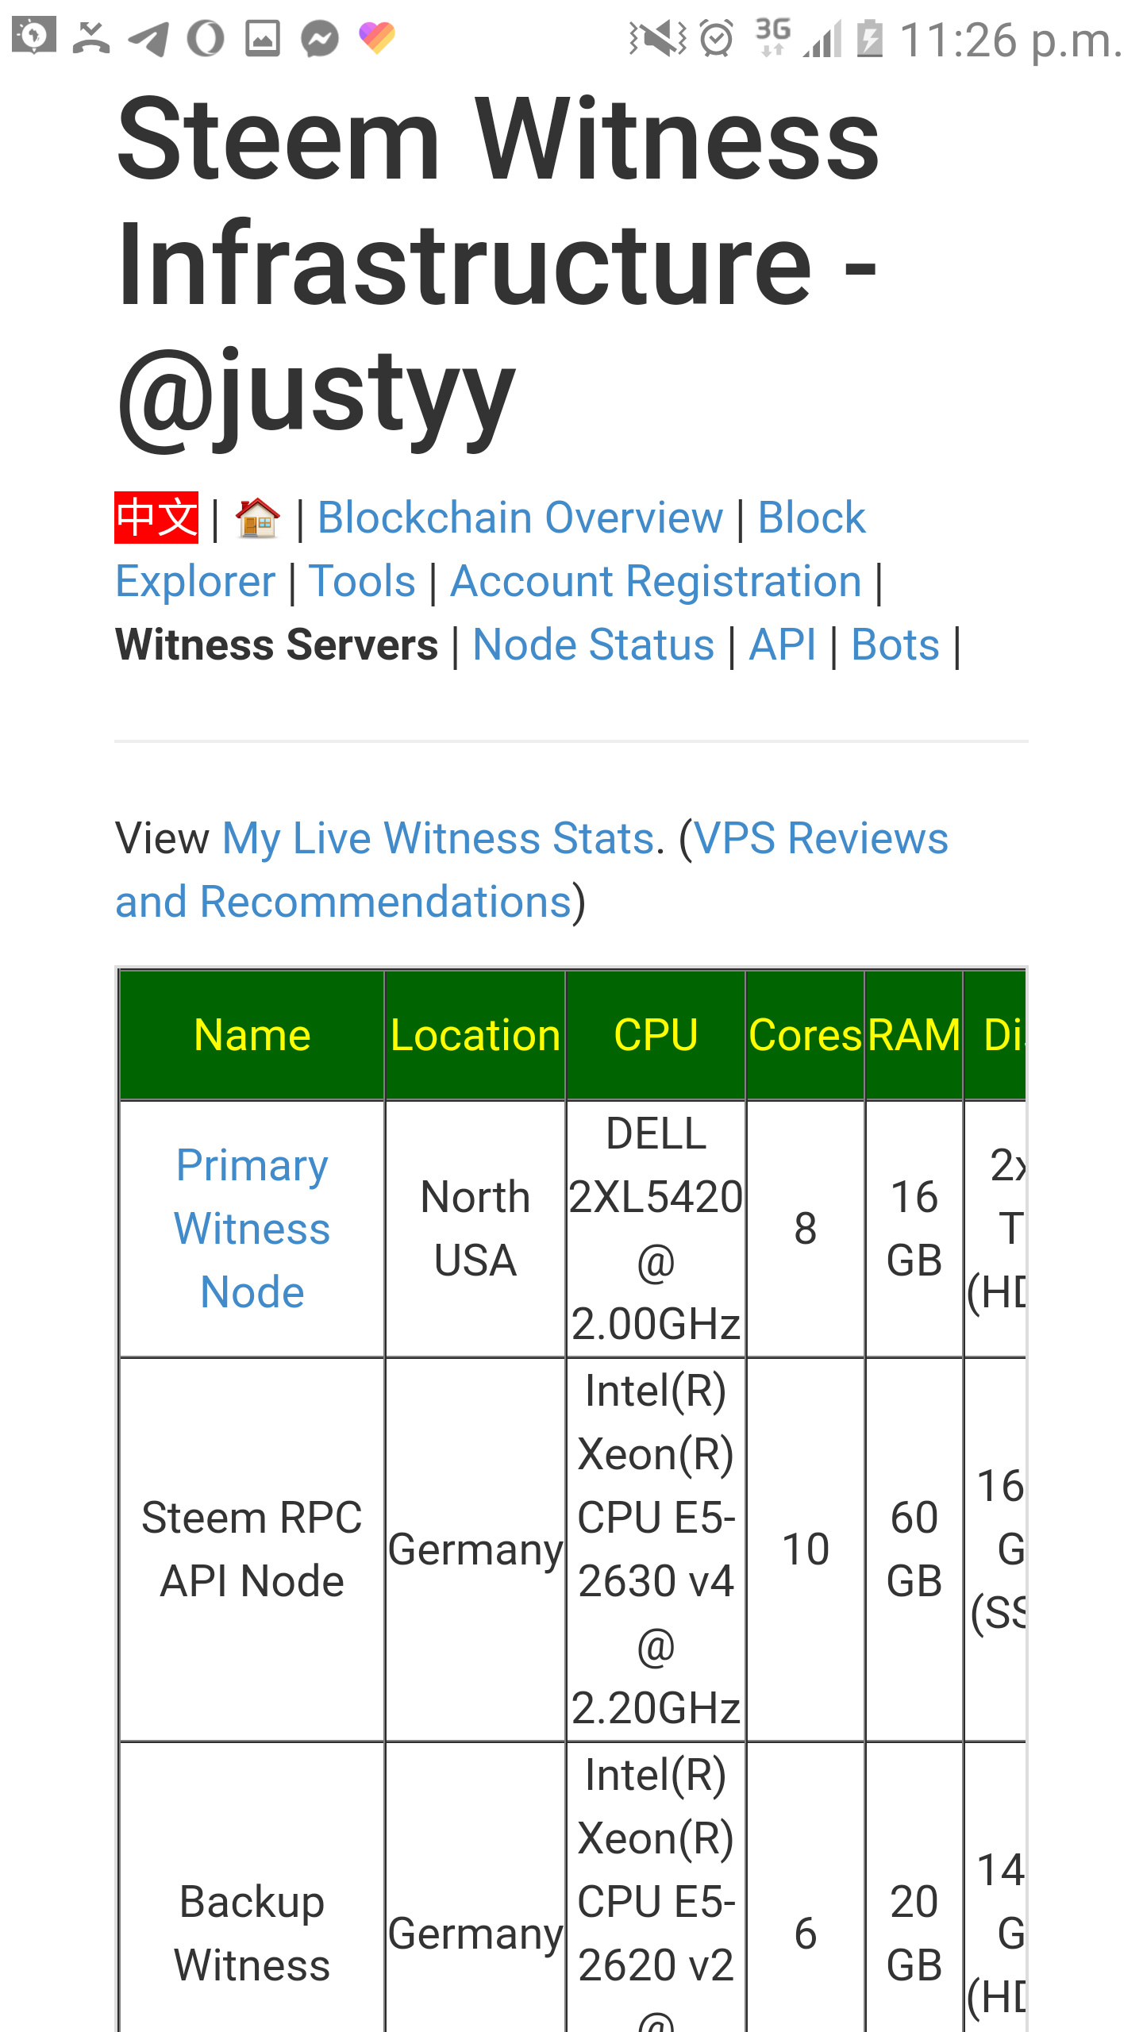
Task: Select Germany location in Steem RPC row
Action: tap(475, 1549)
